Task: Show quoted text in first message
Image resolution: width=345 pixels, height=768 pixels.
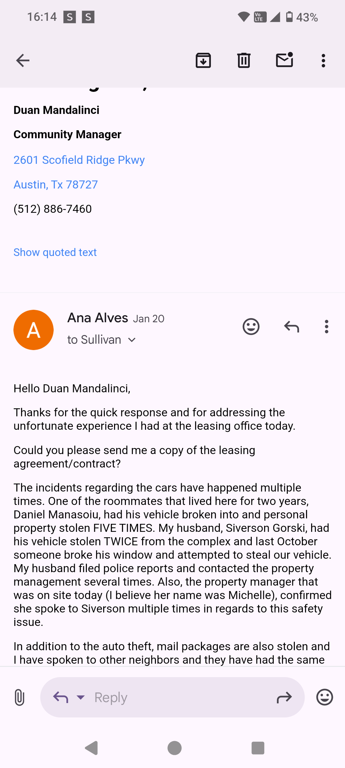Action: [55, 252]
